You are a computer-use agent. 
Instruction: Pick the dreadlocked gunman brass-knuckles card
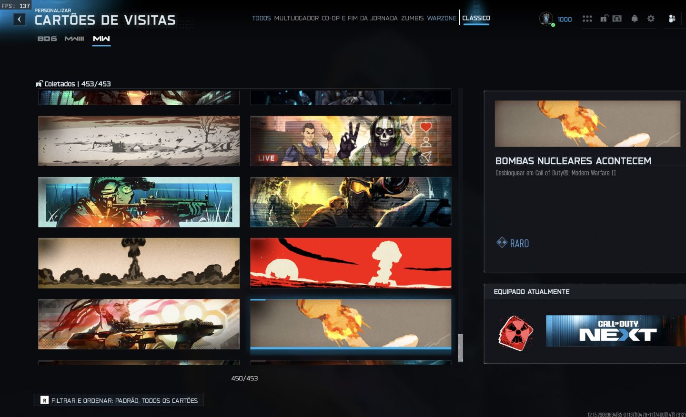click(139, 324)
